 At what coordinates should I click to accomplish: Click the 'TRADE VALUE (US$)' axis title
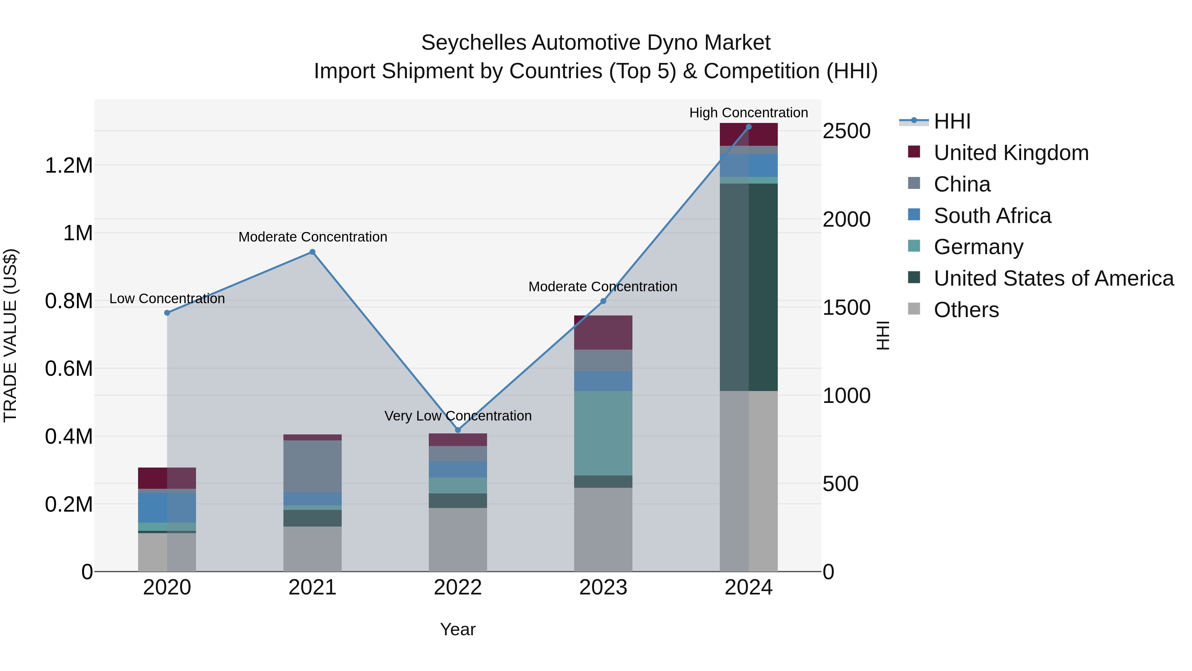pyautogui.click(x=10, y=335)
